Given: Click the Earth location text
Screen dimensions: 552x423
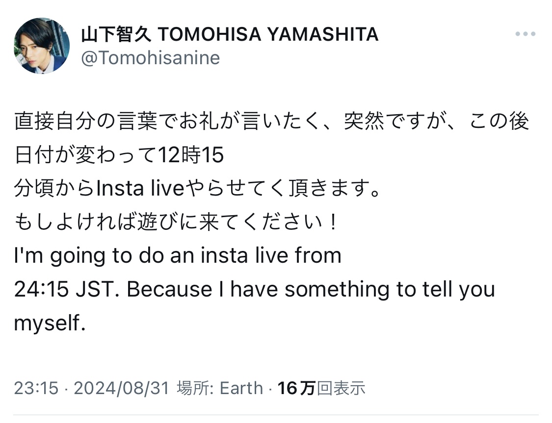Looking at the screenshot, I should pos(241,388).
